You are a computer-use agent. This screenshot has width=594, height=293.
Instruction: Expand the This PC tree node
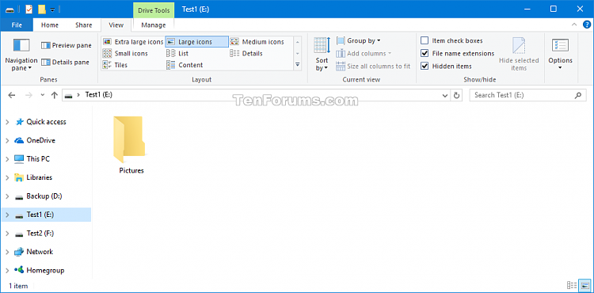(x=7, y=159)
